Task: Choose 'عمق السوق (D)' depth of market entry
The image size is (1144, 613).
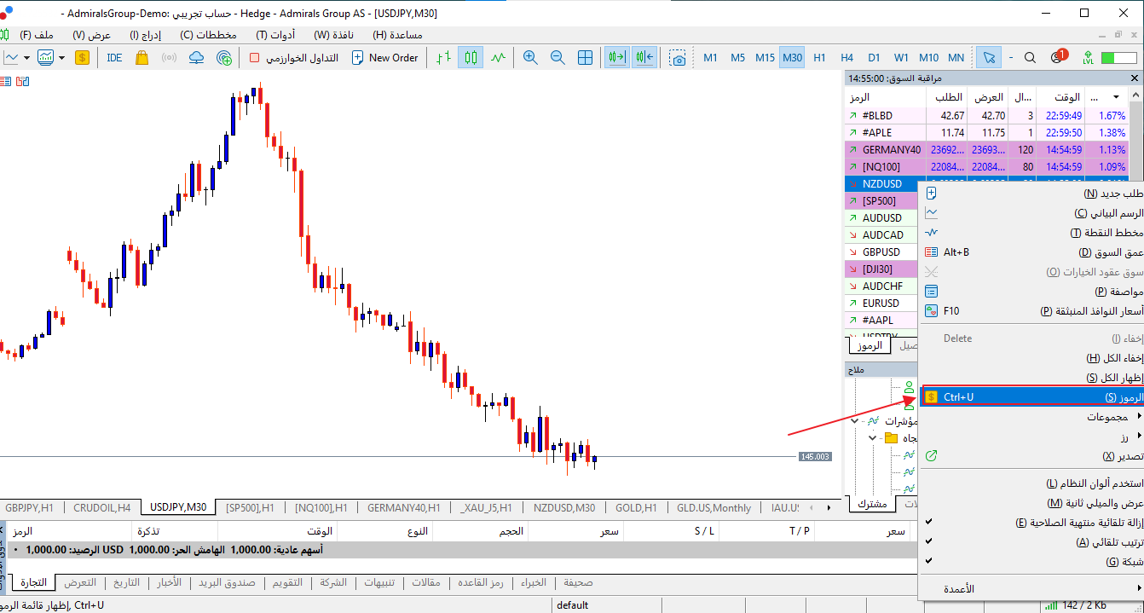Action: pyautogui.click(x=1031, y=252)
